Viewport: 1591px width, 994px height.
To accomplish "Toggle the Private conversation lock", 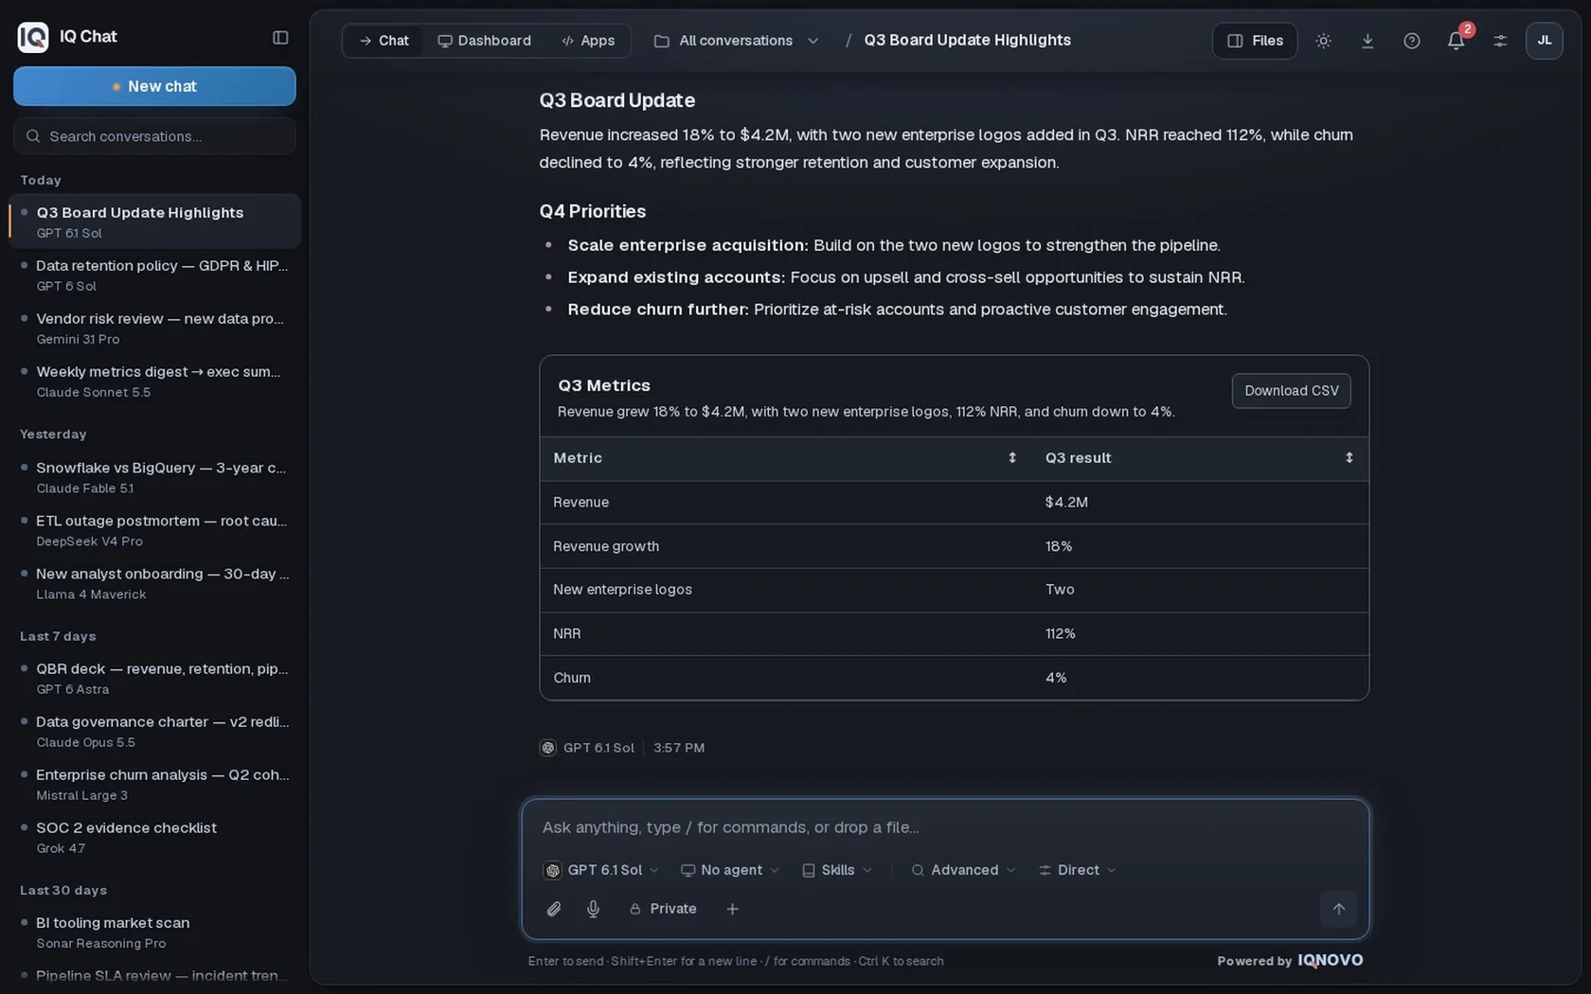I will point(663,909).
